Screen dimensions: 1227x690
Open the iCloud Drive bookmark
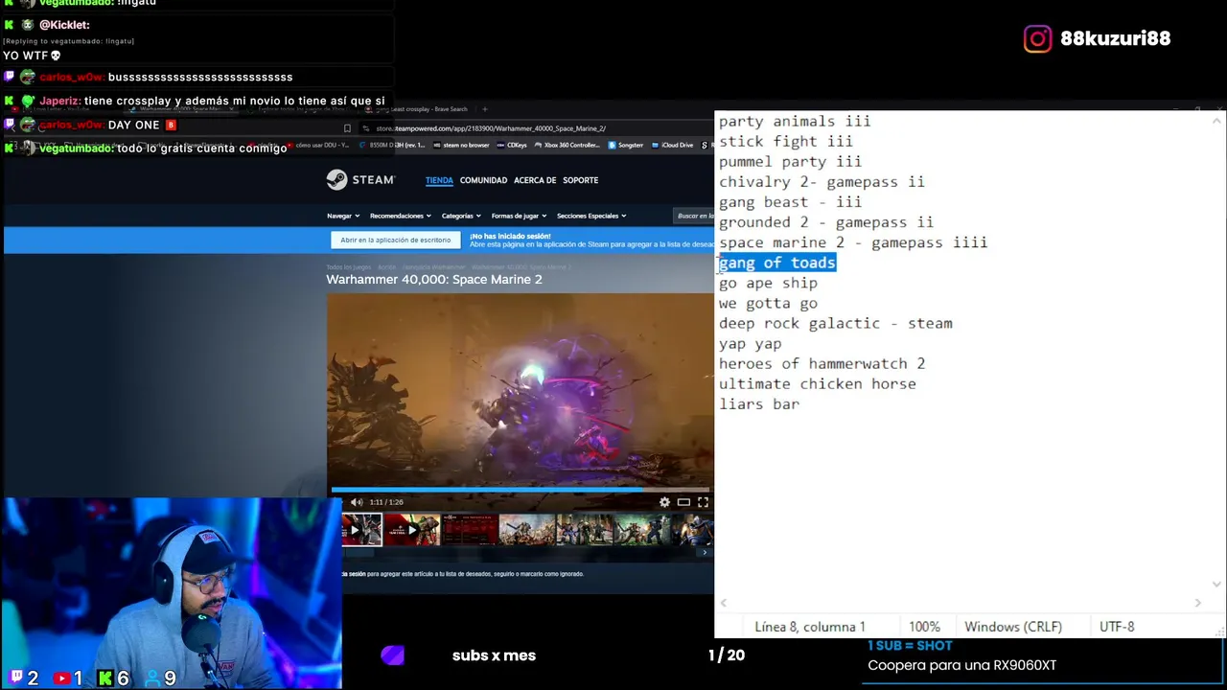pos(672,145)
